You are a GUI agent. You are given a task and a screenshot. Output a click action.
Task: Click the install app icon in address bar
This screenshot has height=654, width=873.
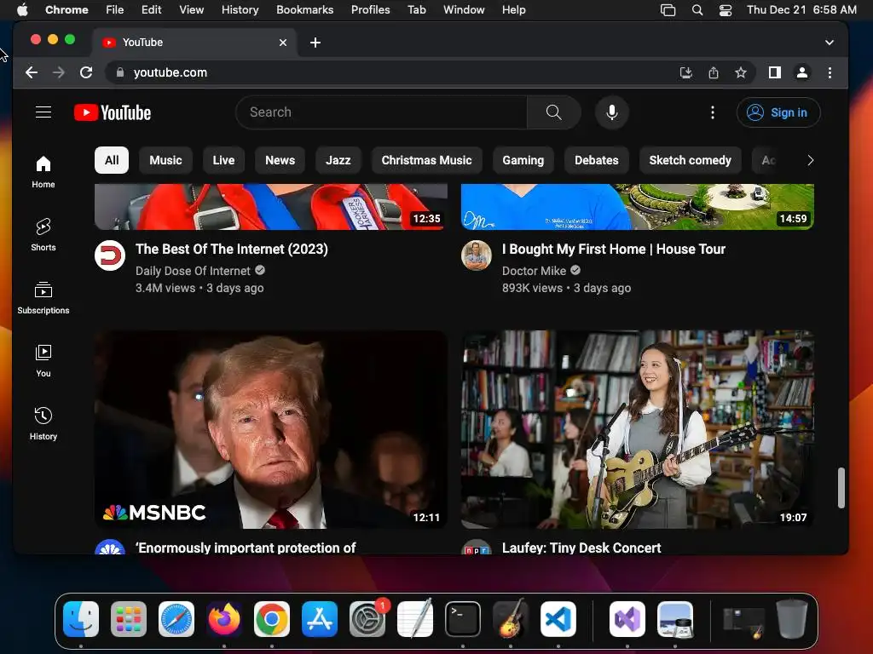pos(686,72)
